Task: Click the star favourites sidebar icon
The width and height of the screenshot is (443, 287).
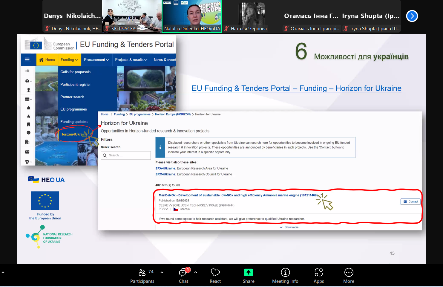Action: 28,116
